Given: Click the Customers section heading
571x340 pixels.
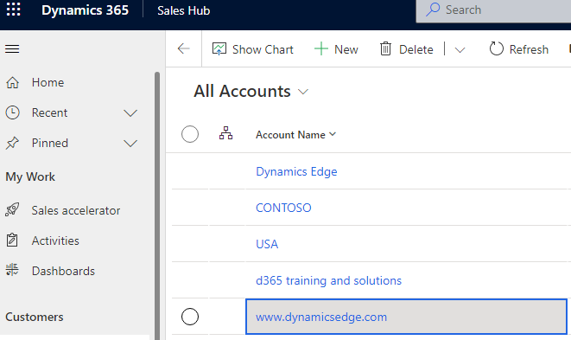Looking at the screenshot, I should coord(35,317).
